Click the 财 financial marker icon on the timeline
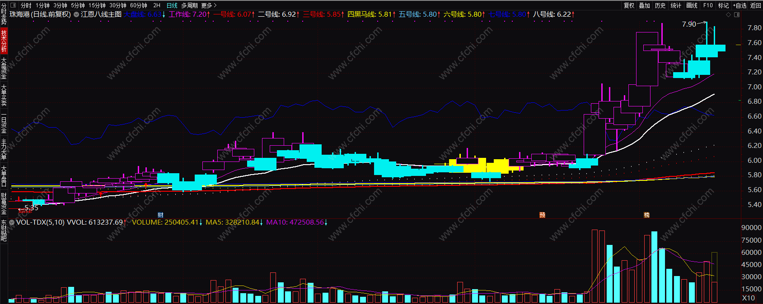Viewport: 763px width, 304px height. [x=160, y=215]
